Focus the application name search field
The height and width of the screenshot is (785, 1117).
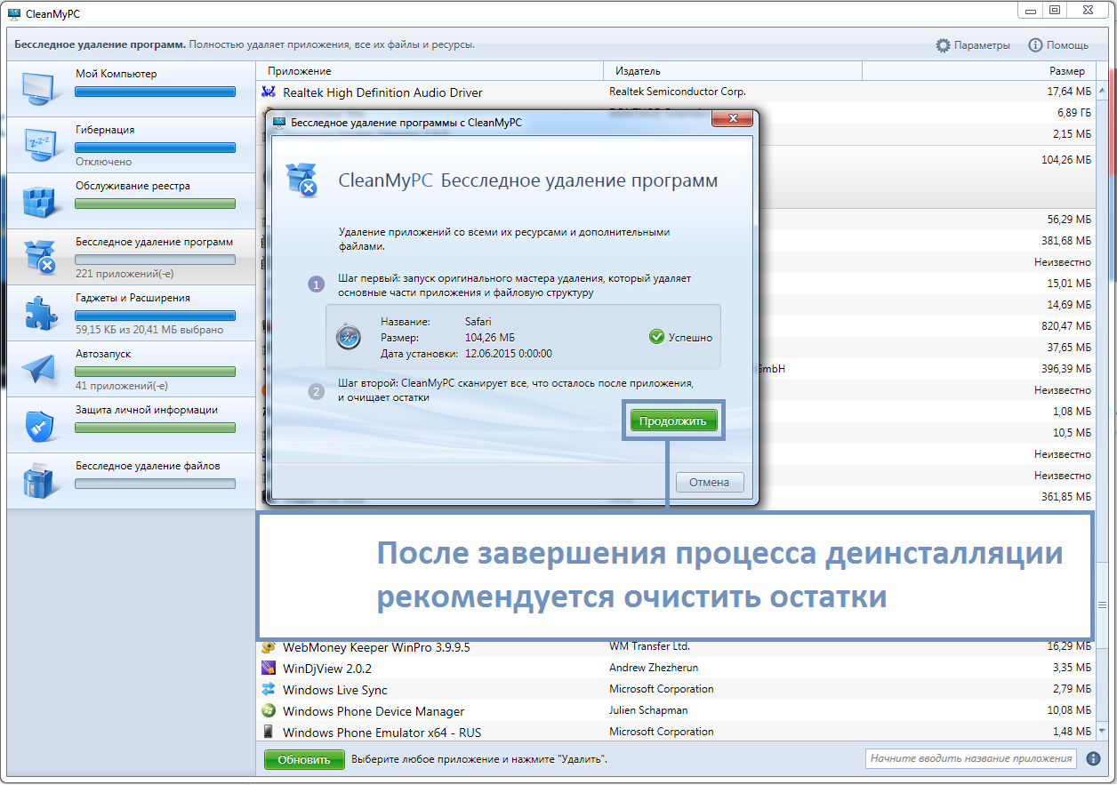pyautogui.click(x=970, y=758)
